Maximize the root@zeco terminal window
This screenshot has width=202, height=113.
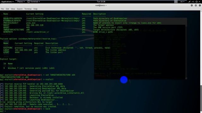point(196,5)
